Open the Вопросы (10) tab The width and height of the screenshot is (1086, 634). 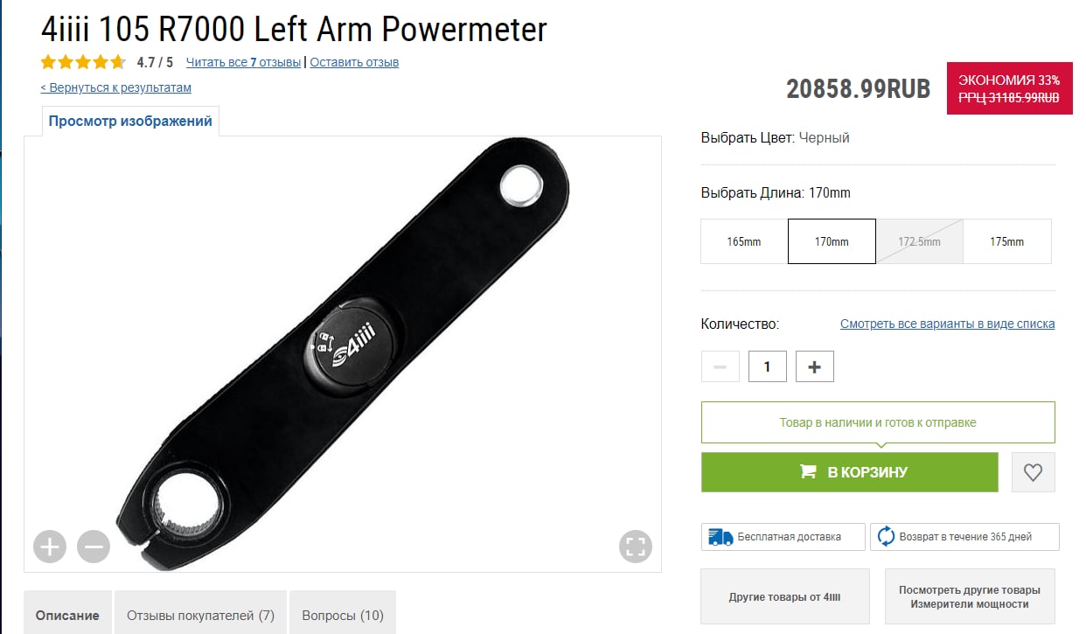click(x=343, y=615)
